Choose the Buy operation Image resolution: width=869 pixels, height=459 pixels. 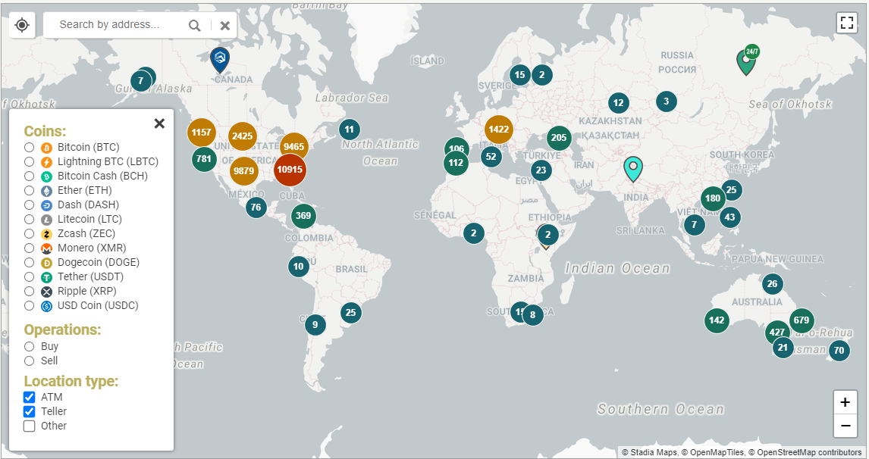[29, 346]
